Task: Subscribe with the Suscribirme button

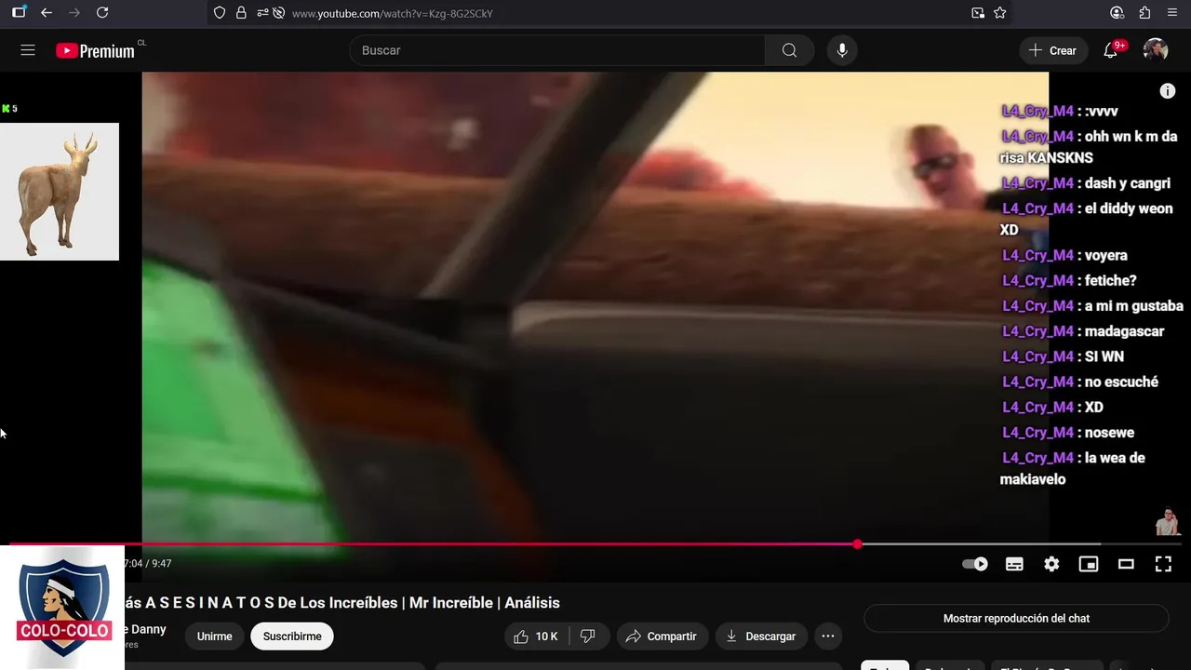Action: [x=292, y=636]
